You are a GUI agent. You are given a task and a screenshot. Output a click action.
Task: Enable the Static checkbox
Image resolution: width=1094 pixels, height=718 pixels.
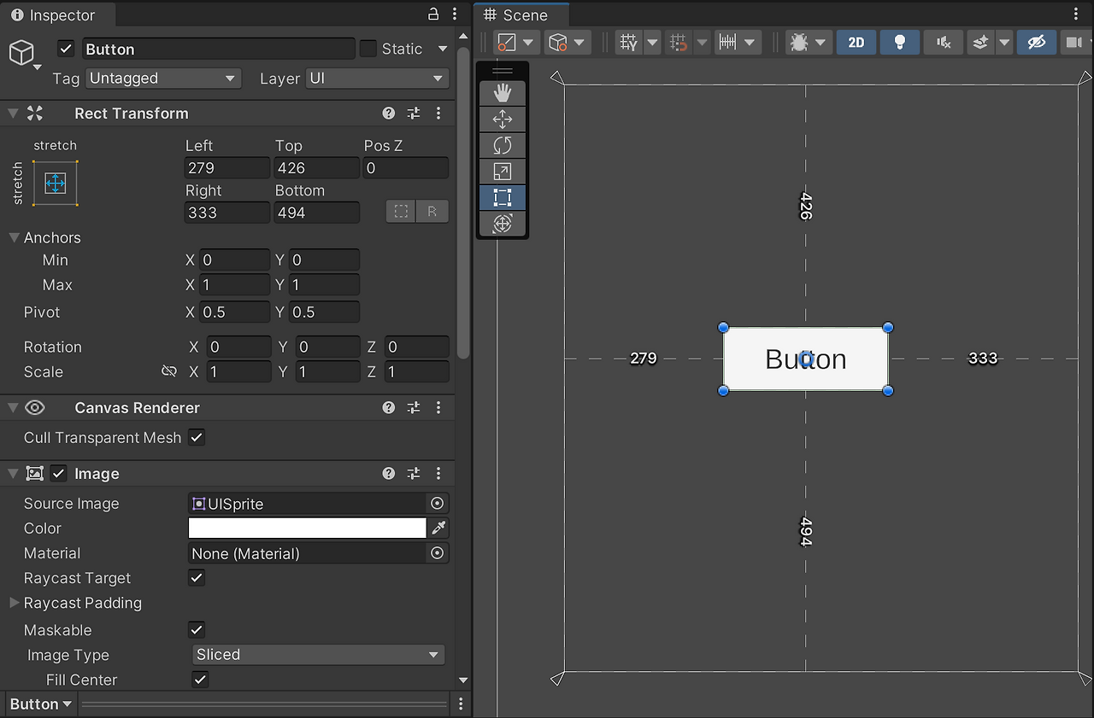click(x=368, y=49)
